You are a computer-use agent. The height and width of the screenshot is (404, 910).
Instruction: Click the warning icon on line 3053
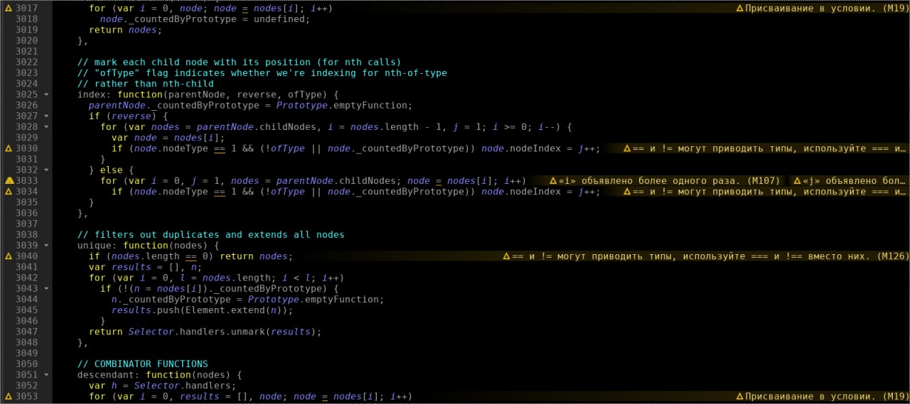(9, 396)
